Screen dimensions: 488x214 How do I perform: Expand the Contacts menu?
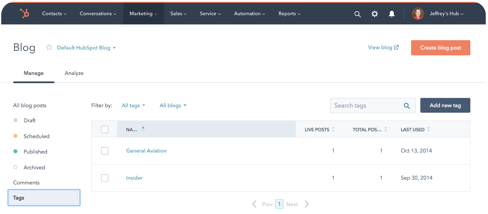click(54, 14)
